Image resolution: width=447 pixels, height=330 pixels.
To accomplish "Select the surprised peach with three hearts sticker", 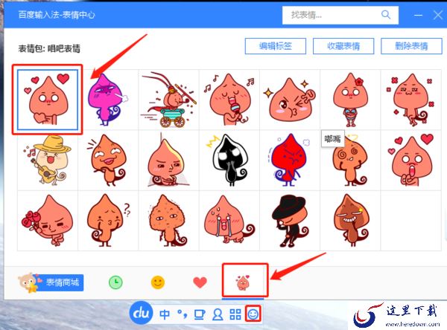I will coord(410,160).
